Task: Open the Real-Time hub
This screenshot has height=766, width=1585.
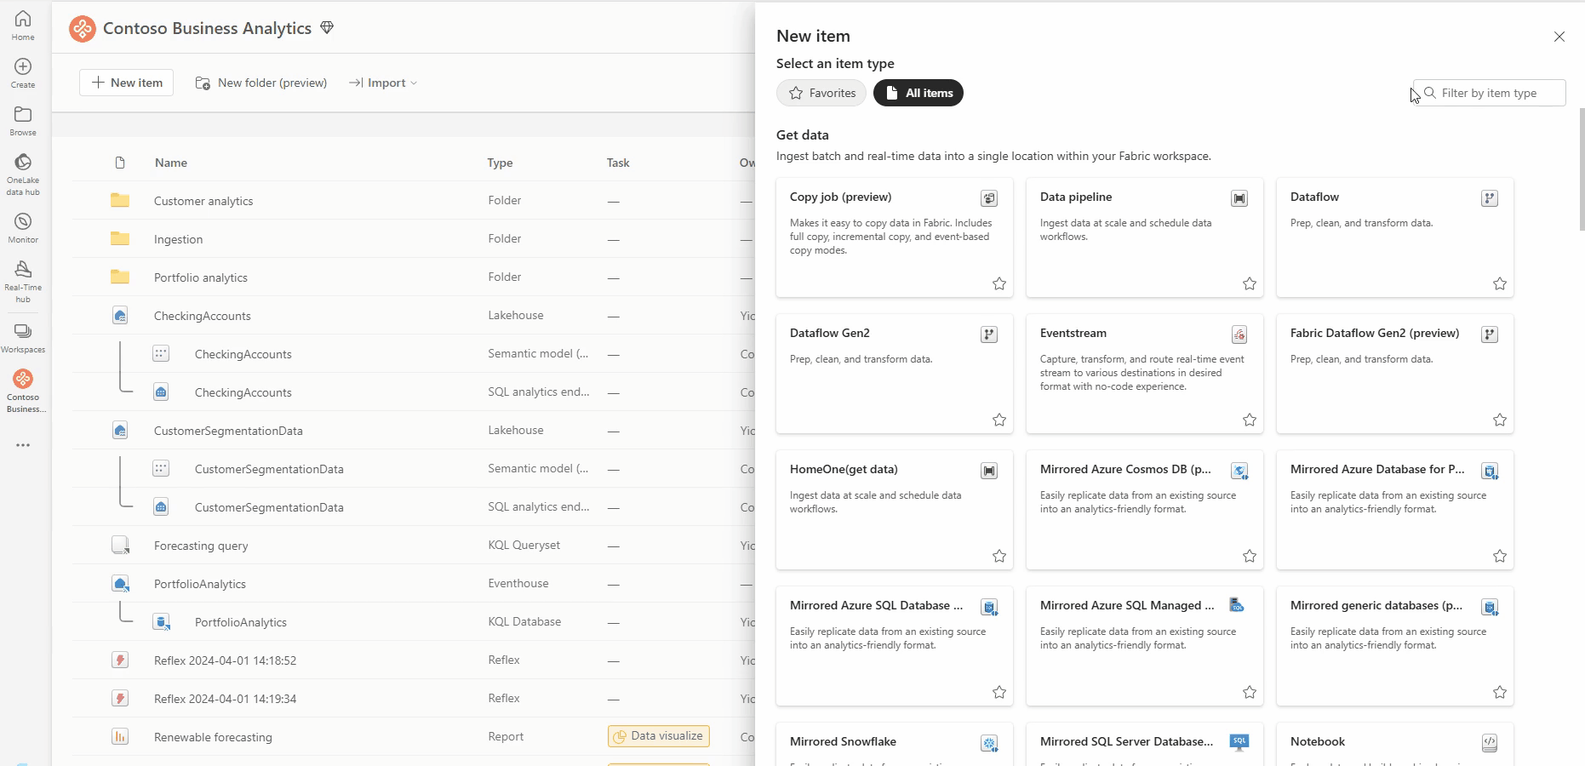Action: pyautogui.click(x=22, y=279)
